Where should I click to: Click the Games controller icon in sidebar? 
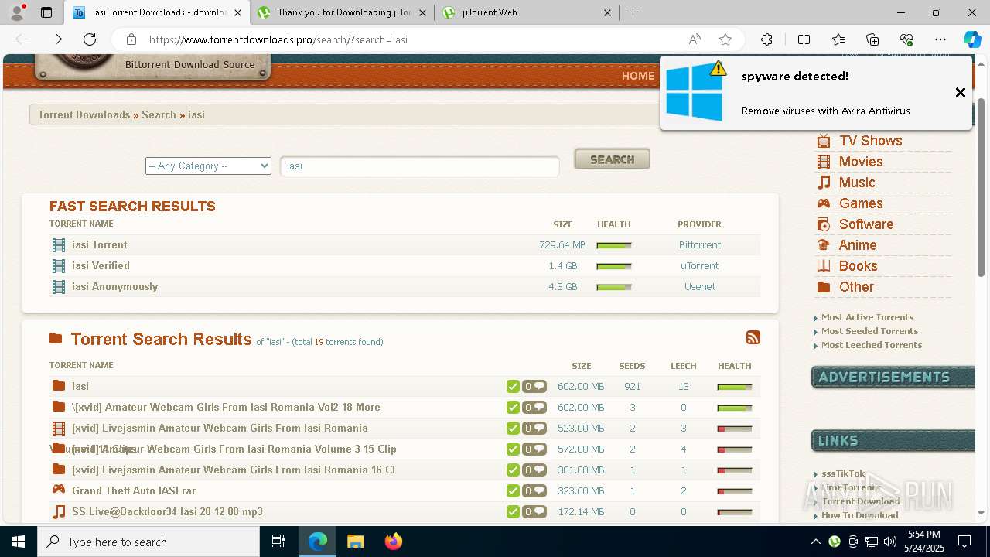824,203
